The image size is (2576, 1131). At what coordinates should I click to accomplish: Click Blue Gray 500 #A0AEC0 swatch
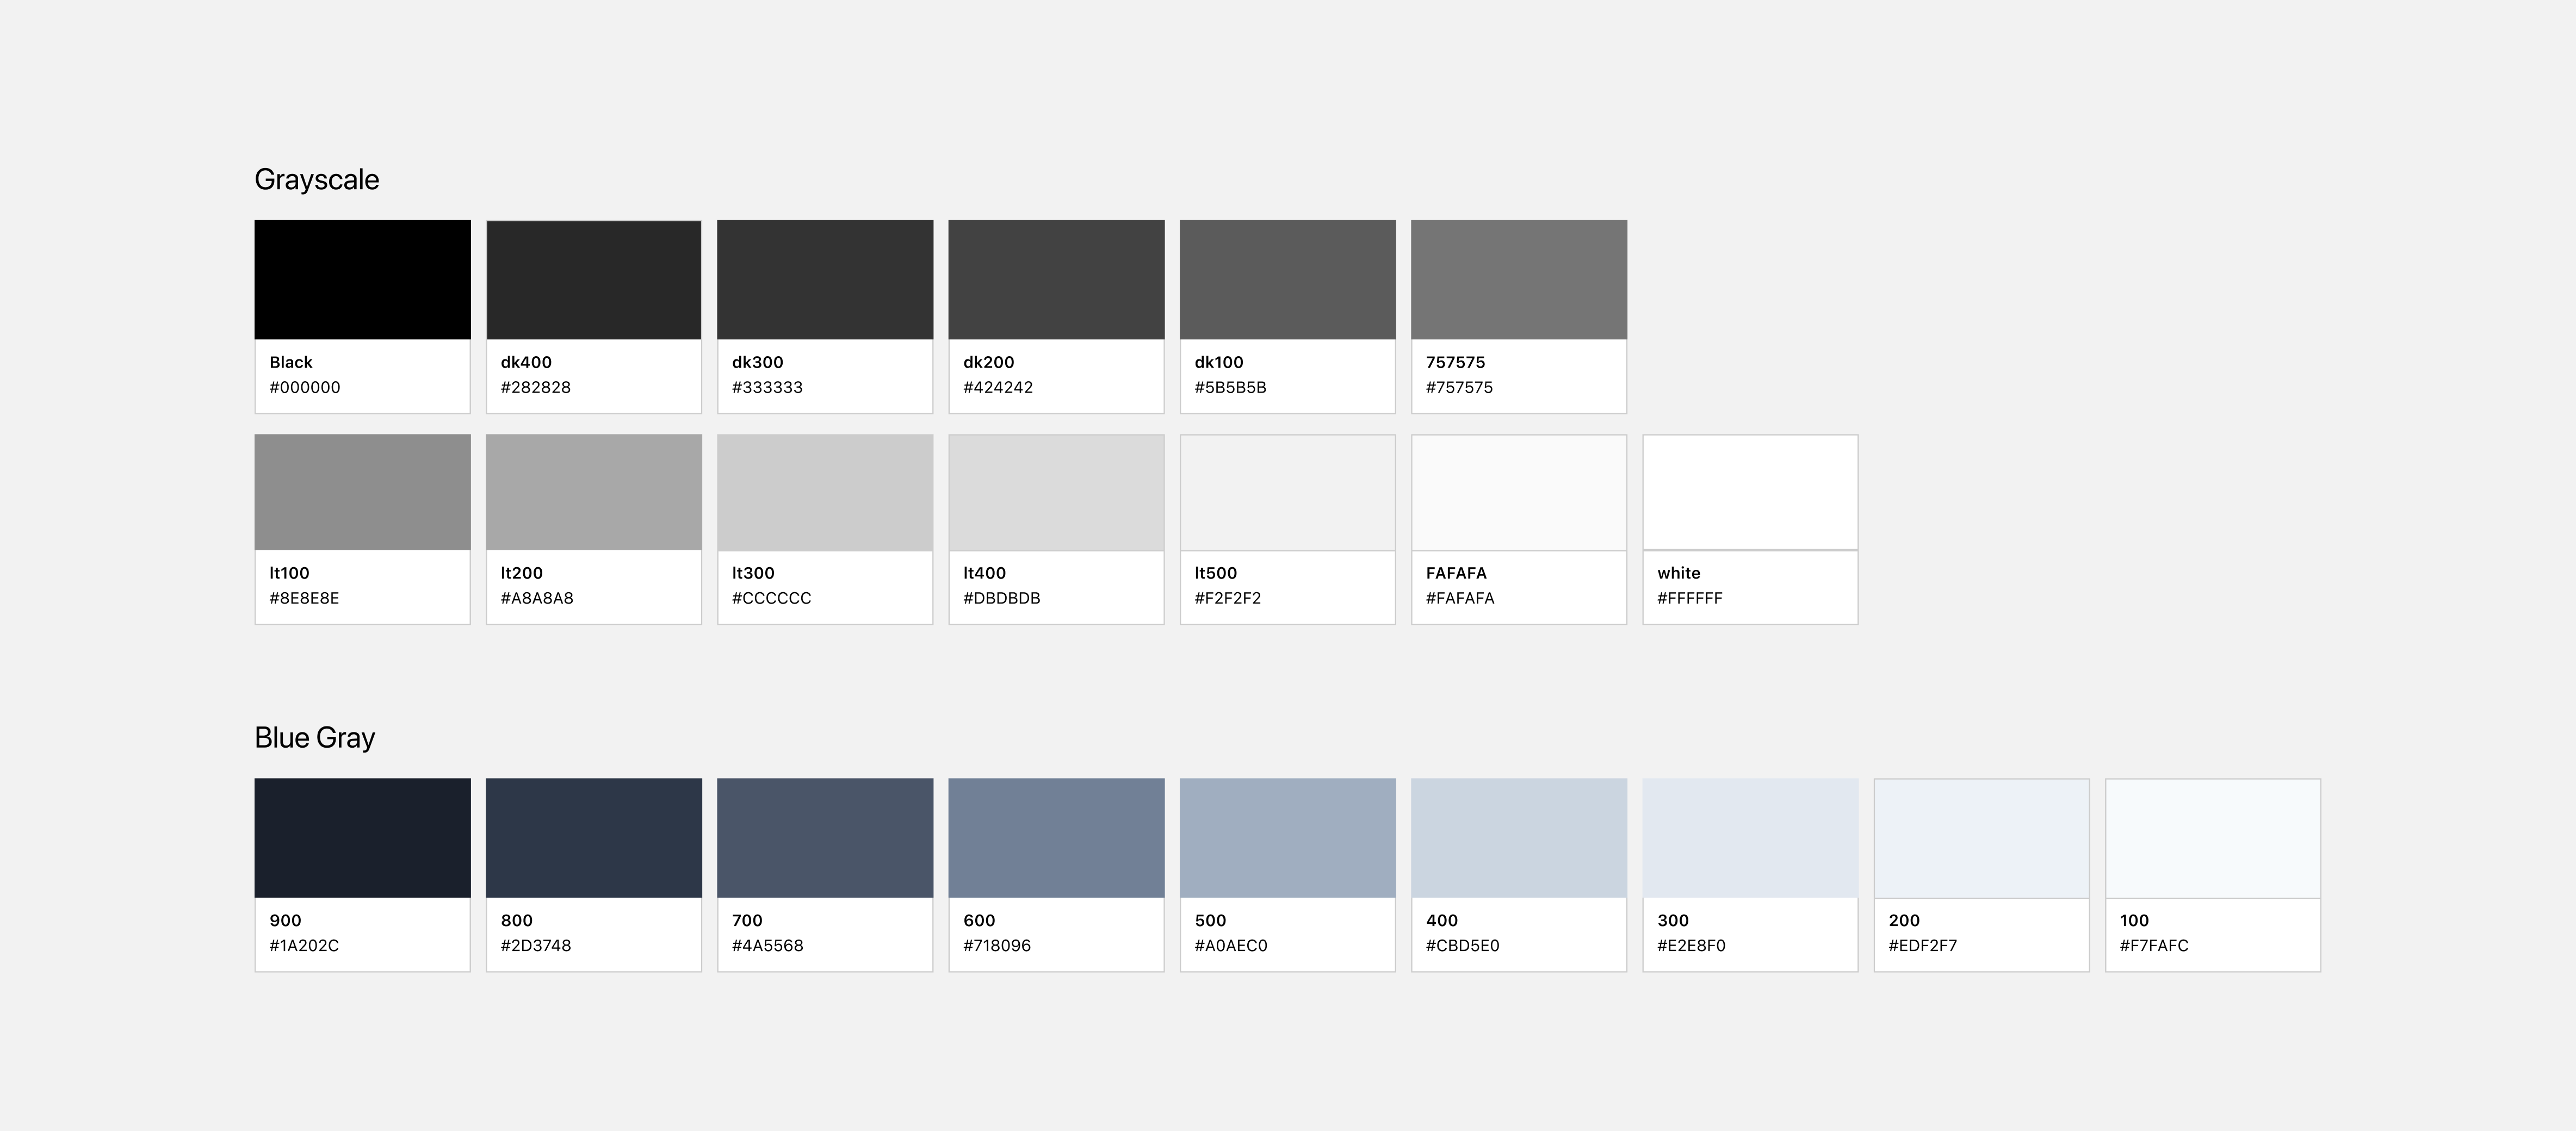coord(1287,838)
